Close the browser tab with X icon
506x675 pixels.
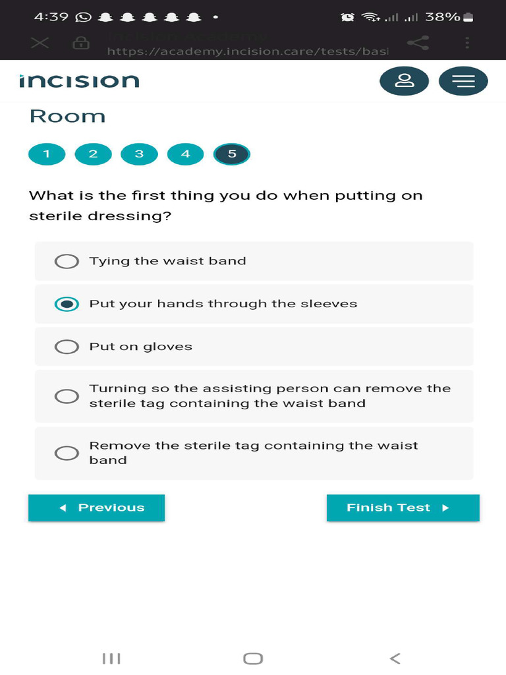tap(40, 43)
